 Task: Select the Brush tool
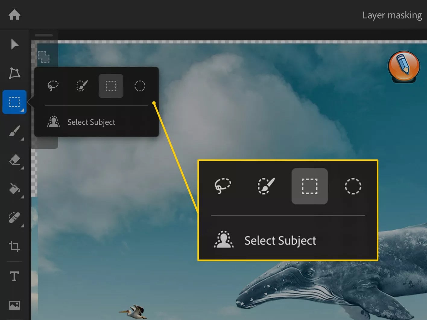pos(14,131)
